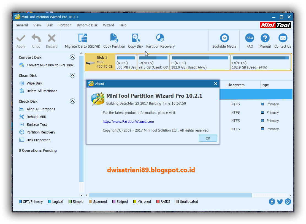Choose Delete All Partitions in the sidebar
The width and height of the screenshot is (306, 224).
pyautogui.click(x=42, y=91)
